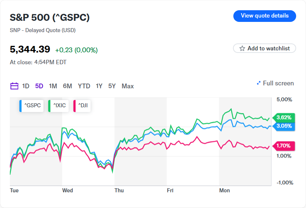Screen dimensions: 306x208
Task: Click View quote details button
Action: point(265,16)
